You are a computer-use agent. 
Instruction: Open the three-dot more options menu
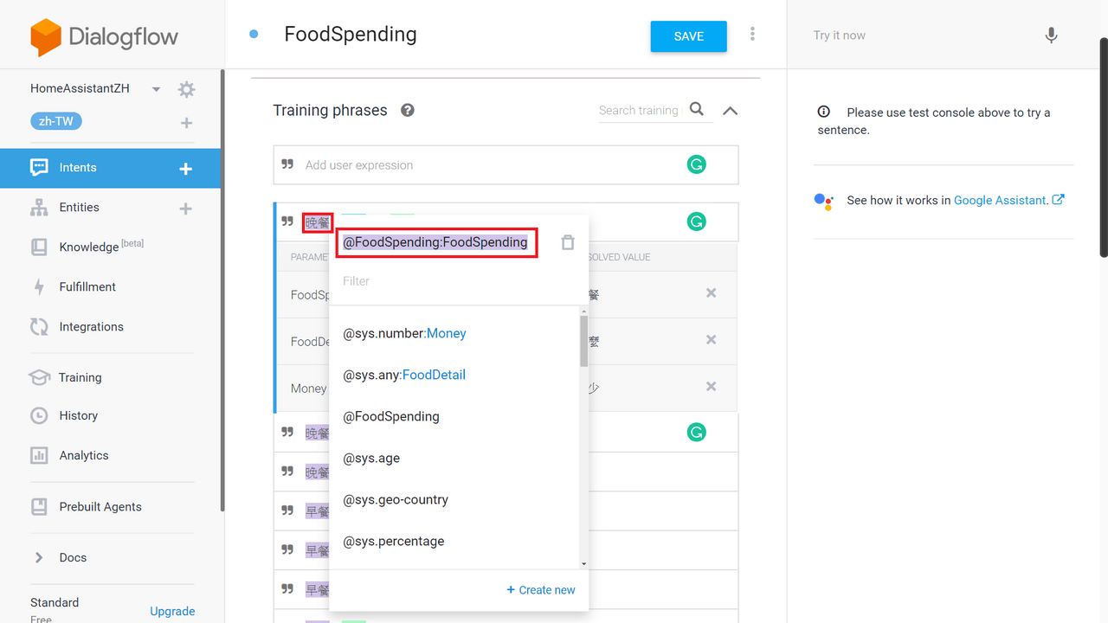click(x=752, y=34)
